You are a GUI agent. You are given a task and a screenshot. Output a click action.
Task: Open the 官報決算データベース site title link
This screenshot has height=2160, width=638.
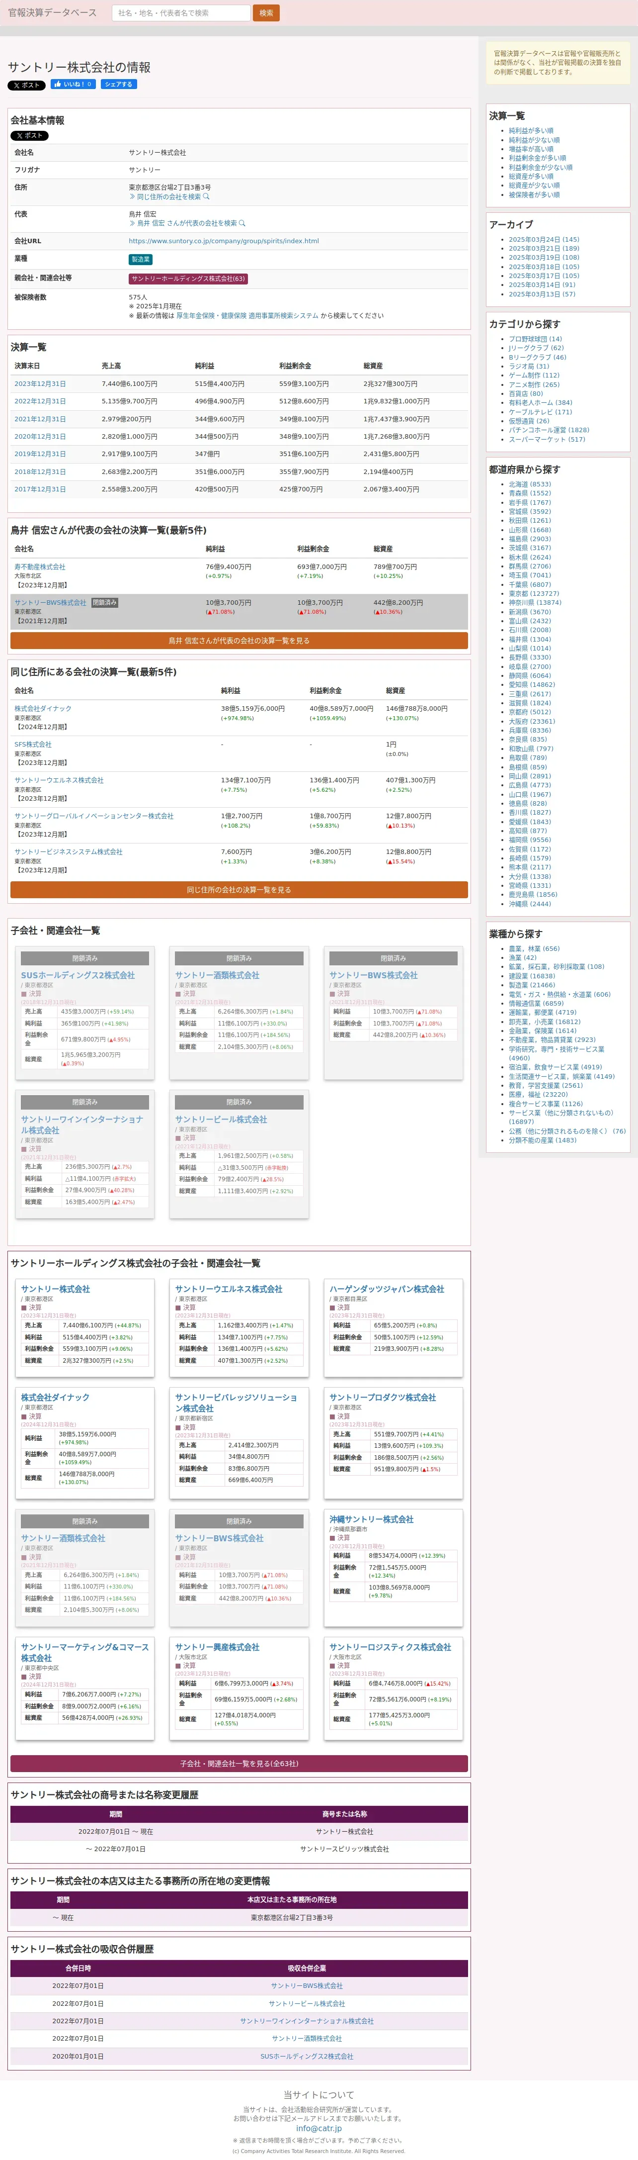pyautogui.click(x=52, y=12)
